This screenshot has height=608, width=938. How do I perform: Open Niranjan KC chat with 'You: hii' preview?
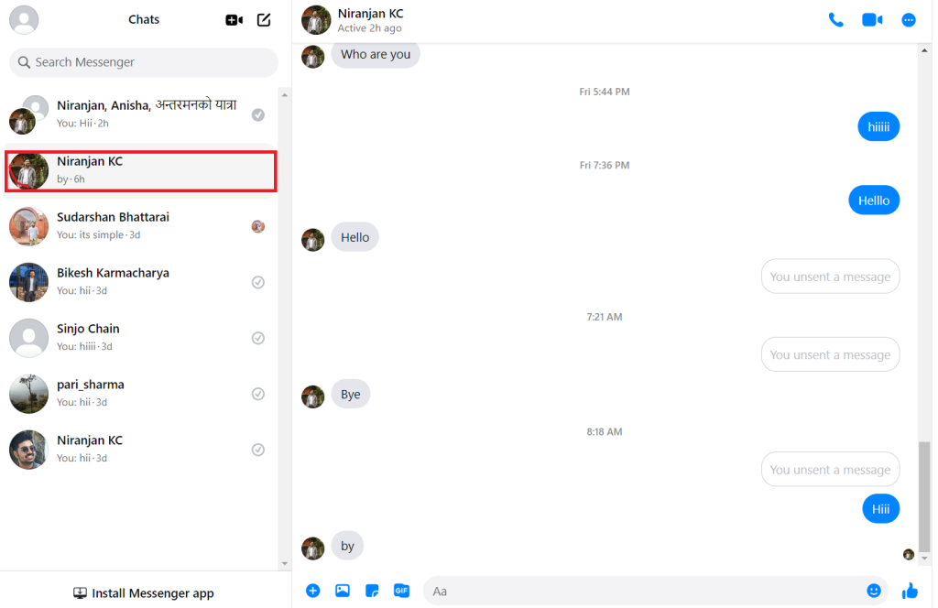[x=140, y=449]
